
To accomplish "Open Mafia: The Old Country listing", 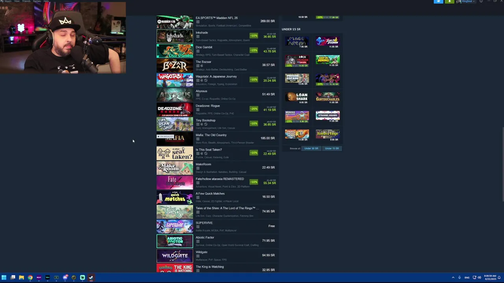I will click(218, 138).
